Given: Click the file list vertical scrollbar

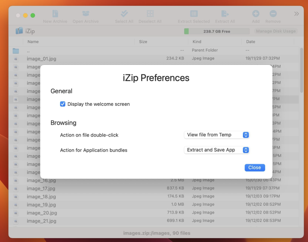Looking at the screenshot, I should 301,70.
